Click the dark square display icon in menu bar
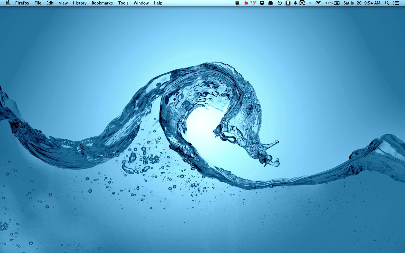The image size is (405, 253). (x=237, y=3)
